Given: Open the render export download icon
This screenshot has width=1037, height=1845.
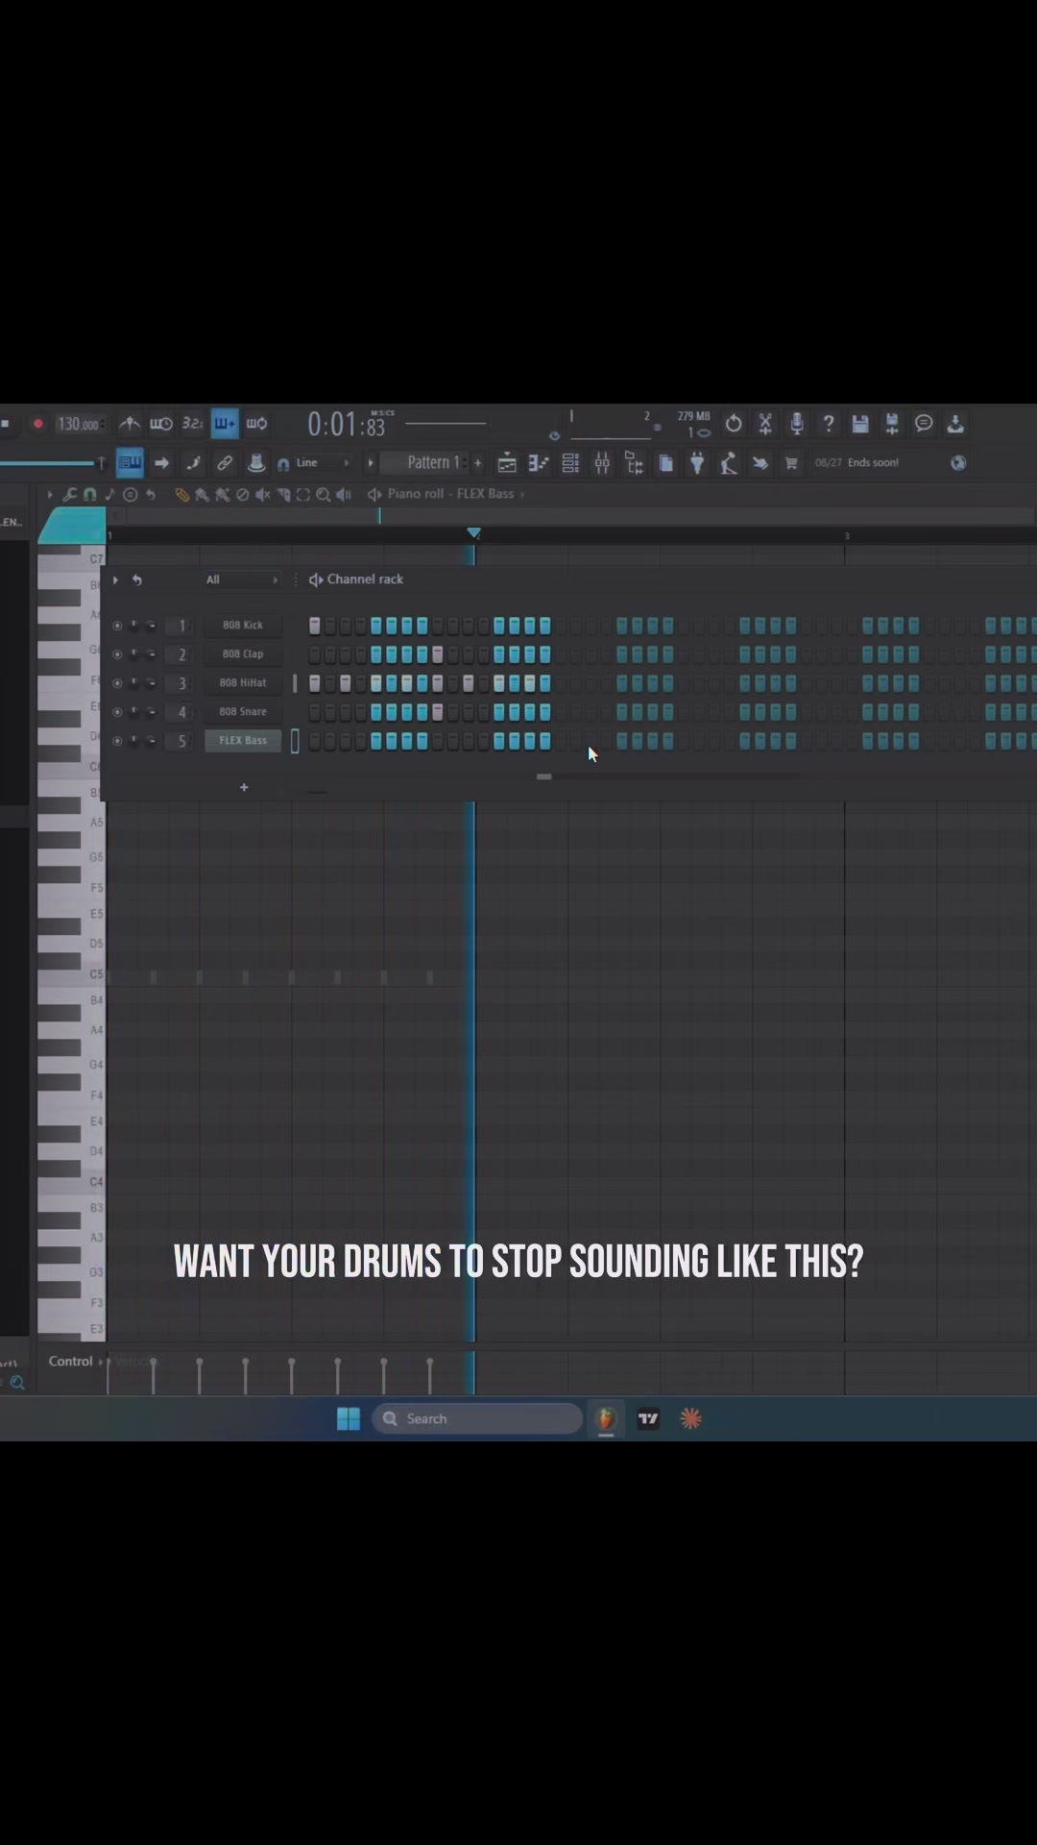Looking at the screenshot, I should click(955, 424).
